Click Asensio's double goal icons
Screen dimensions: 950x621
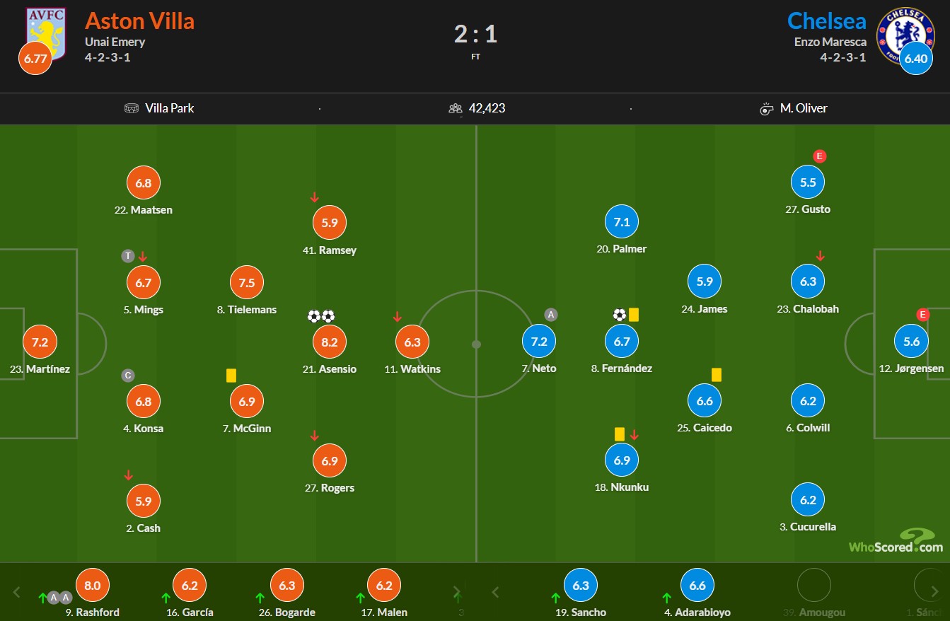coord(321,316)
